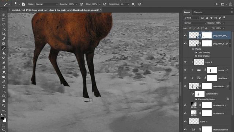The height and width of the screenshot is (132, 234).
Task: Select the Crop tool
Action: (4, 34)
